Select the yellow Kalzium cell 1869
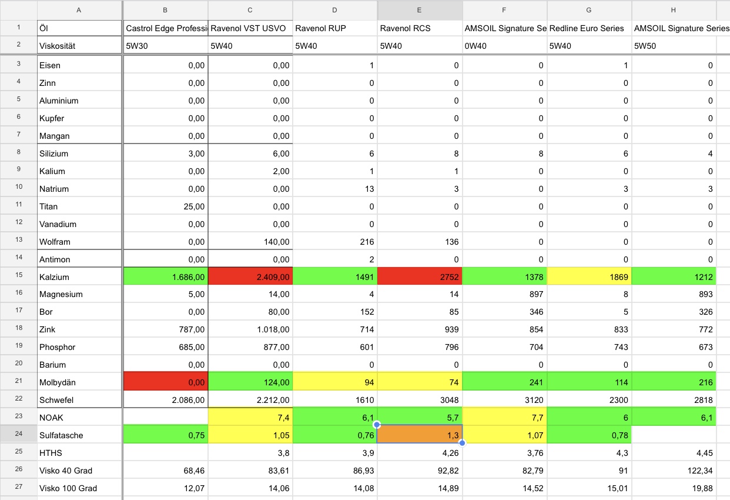The height and width of the screenshot is (500, 730). tap(590, 277)
